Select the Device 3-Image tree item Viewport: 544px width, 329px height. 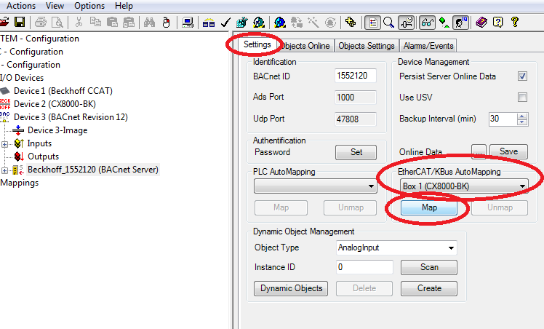[57, 130]
